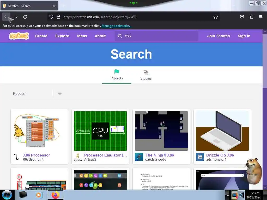Open the X86 Processor project title

37,155
